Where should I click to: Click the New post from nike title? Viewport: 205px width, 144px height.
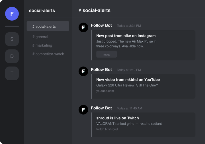pos(126,36)
